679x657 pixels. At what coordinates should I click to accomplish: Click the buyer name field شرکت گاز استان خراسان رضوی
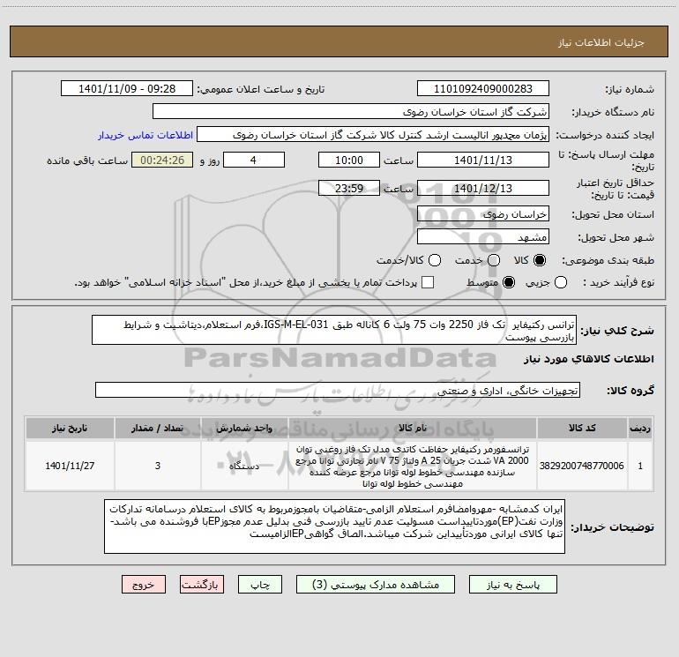[x=351, y=111]
